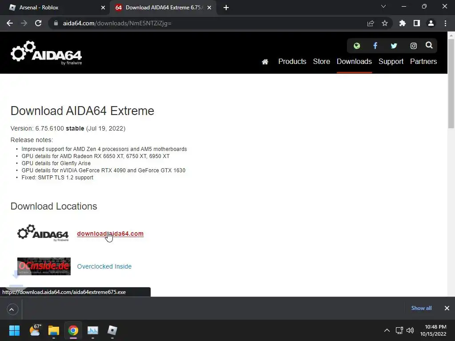The height and width of the screenshot is (341, 455).
Task: Click the address bar URL field
Action: (x=209, y=23)
